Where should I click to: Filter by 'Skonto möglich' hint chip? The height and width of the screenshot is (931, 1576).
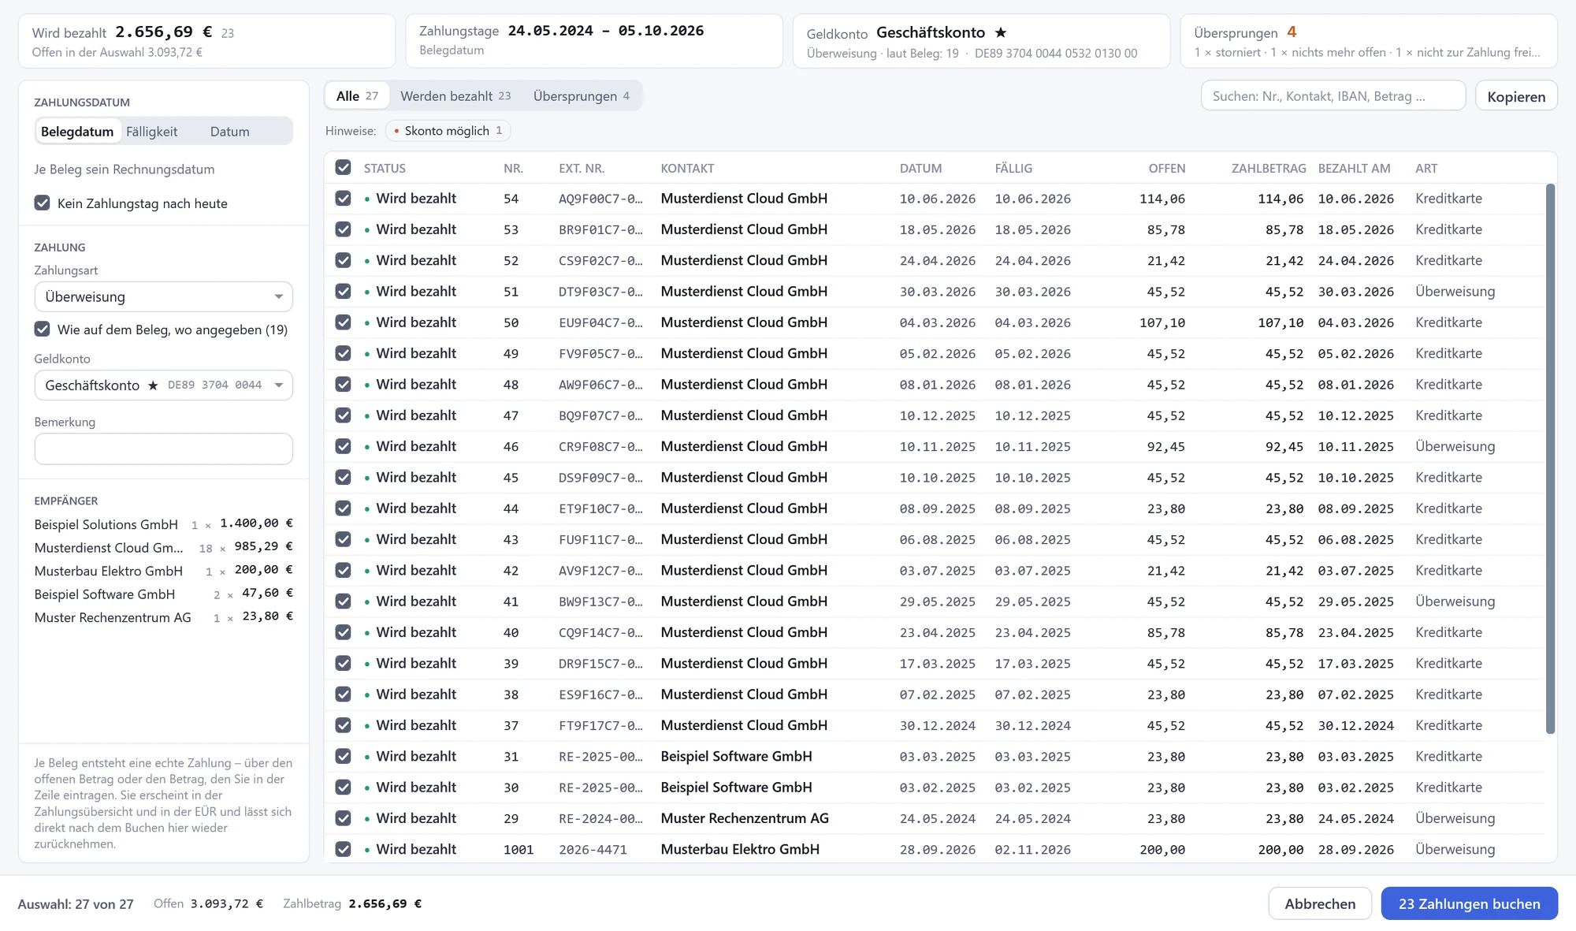coord(448,131)
